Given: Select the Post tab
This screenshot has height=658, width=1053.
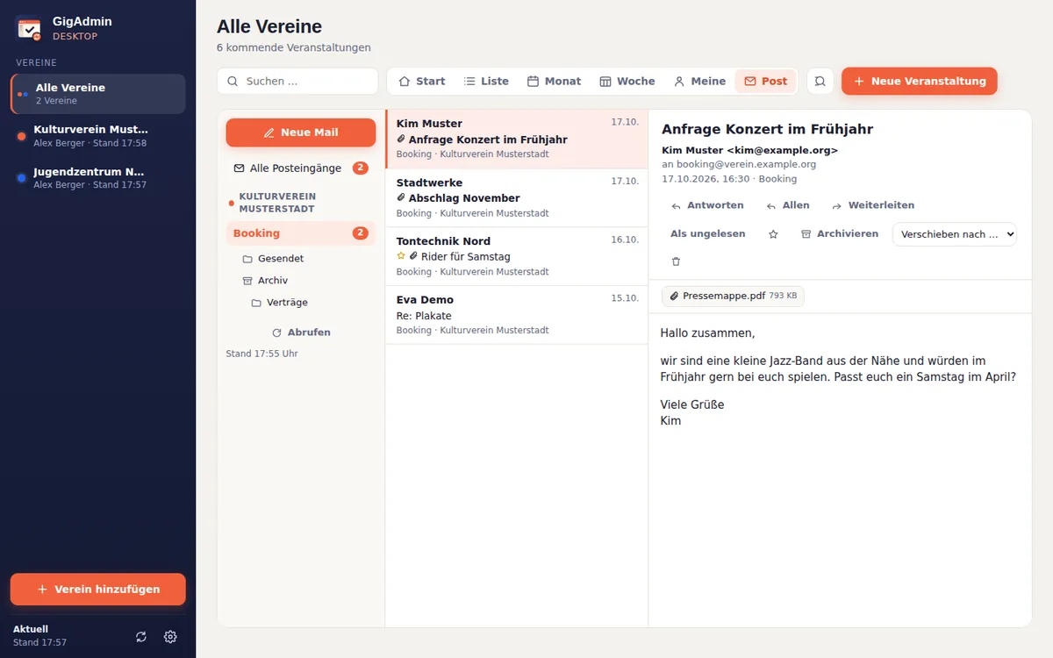Looking at the screenshot, I should click(765, 81).
